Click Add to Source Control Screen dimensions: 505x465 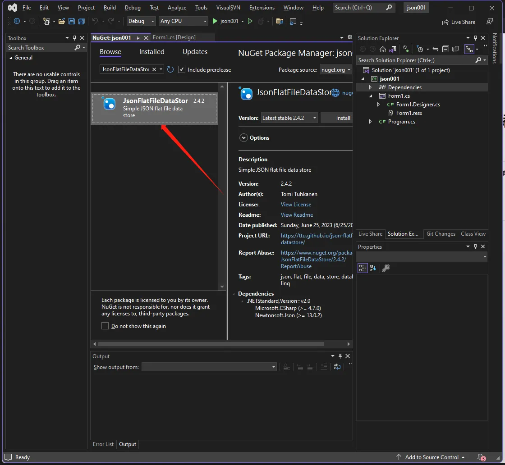(x=432, y=457)
